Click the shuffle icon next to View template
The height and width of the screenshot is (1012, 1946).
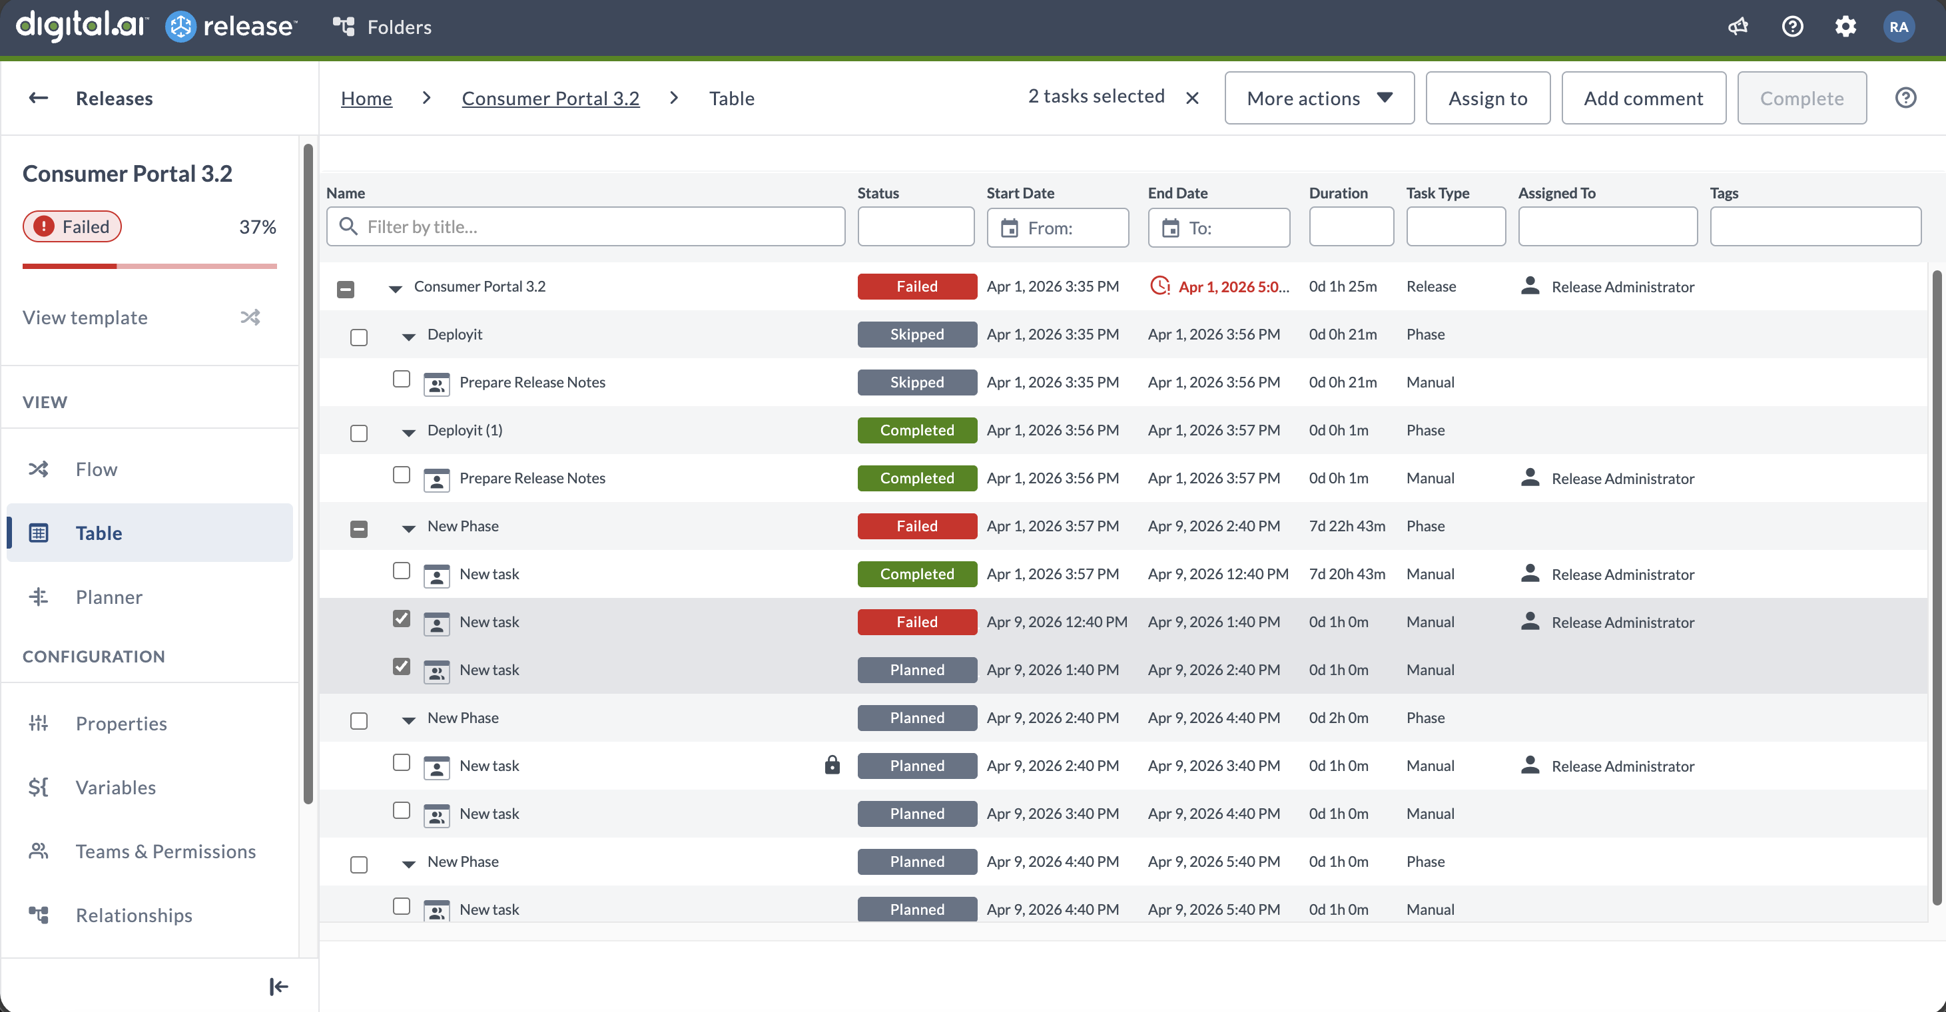pyautogui.click(x=250, y=317)
